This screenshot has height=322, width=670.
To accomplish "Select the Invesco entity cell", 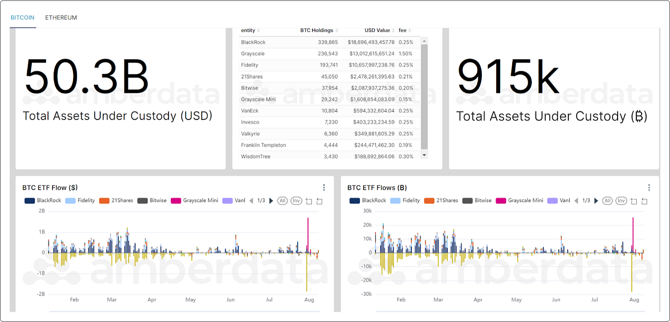I will (250, 122).
